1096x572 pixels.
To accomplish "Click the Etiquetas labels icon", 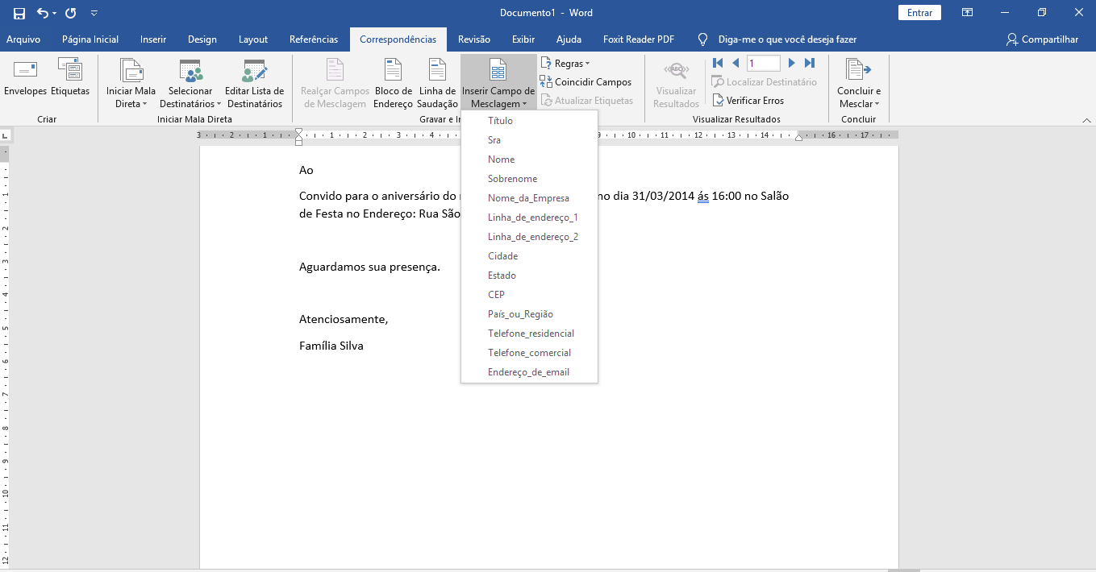I will (70, 73).
